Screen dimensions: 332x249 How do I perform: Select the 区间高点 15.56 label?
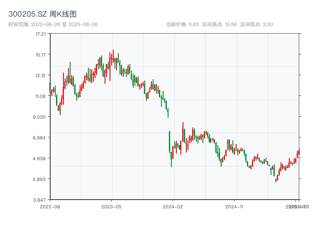220,24
